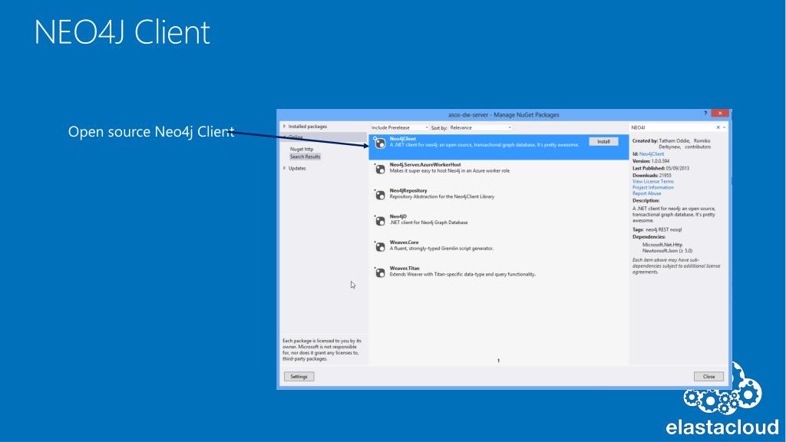Install the Neo4jClient package

(603, 142)
